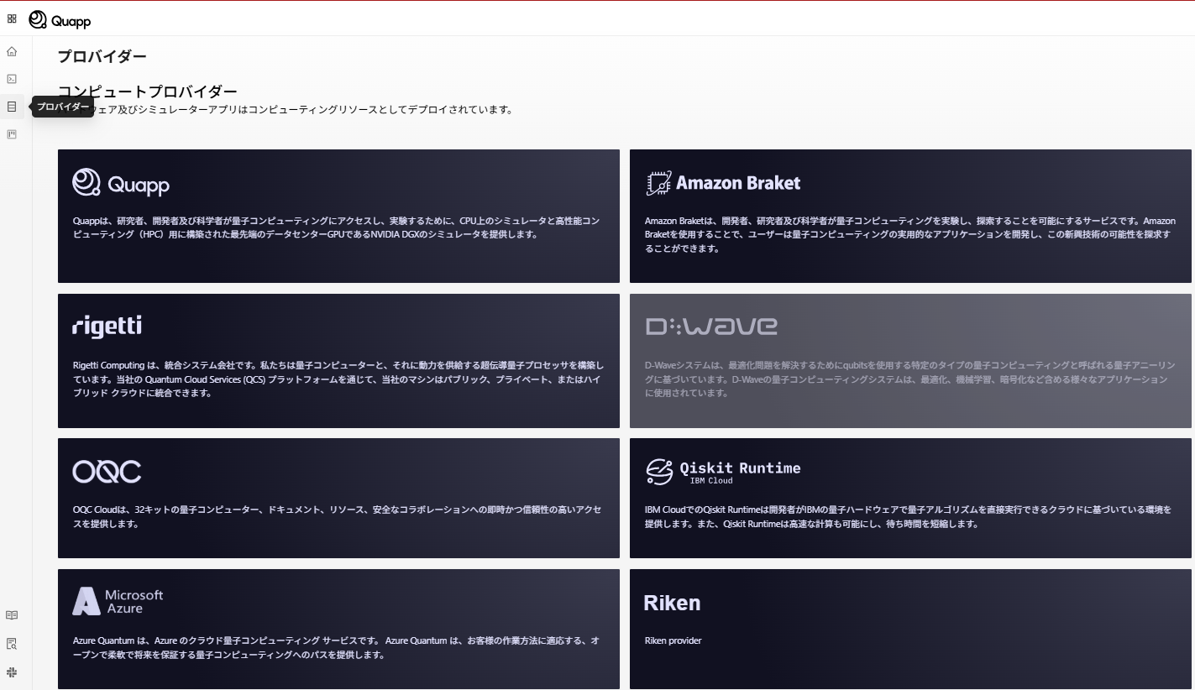Open the Riken provider card
This screenshot has height=690, width=1195.
click(x=910, y=629)
